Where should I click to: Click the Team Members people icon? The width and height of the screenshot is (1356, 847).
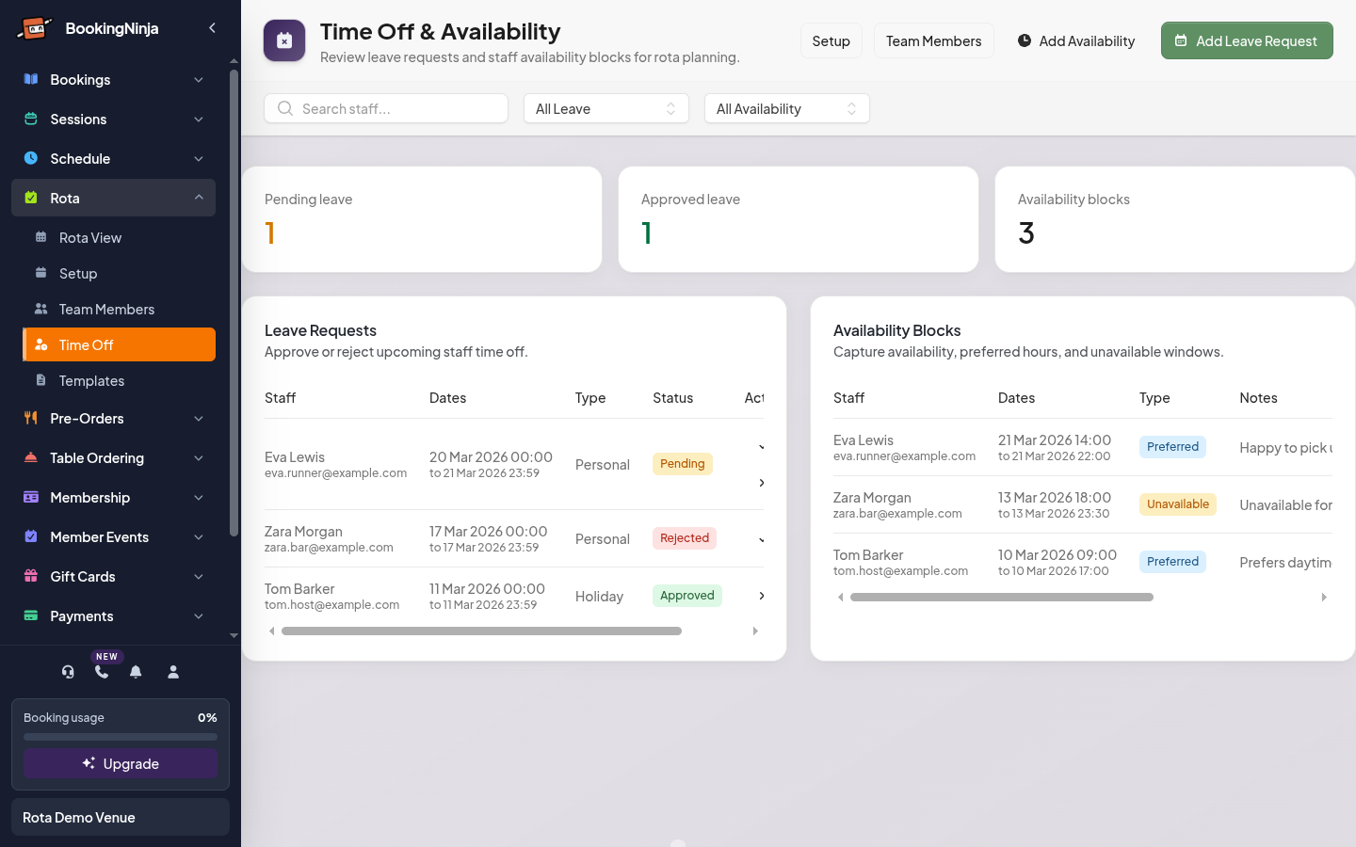tap(40, 309)
